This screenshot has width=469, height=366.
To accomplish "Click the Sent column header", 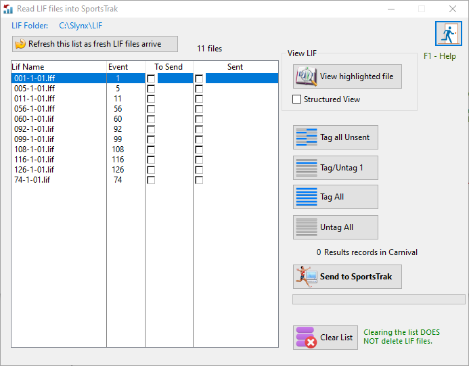I will pos(236,67).
